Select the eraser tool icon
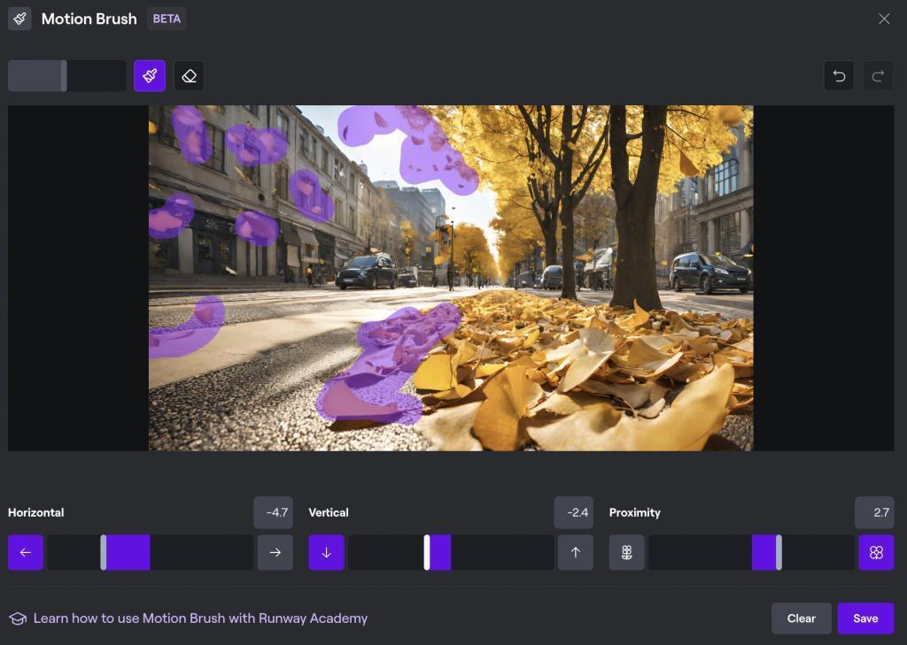This screenshot has width=907, height=645. click(190, 76)
